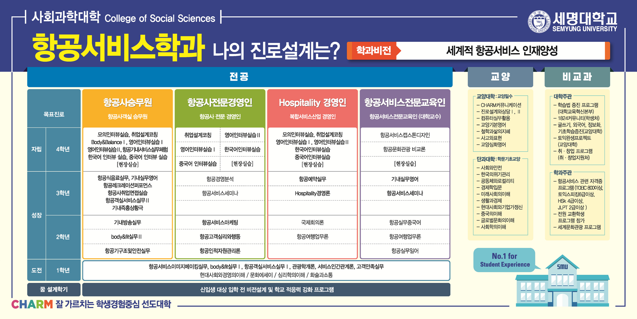Click the CHARM 잘 가르치는 학생경험중심 선도대학 slogan
637x319 pixels.
tap(91, 304)
